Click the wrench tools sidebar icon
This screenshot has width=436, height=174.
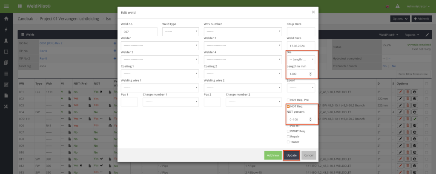pyautogui.click(x=6, y=106)
